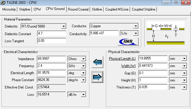Click the Loss Tangent field 0.05
This screenshot has width=191, height=109.
(52, 41)
